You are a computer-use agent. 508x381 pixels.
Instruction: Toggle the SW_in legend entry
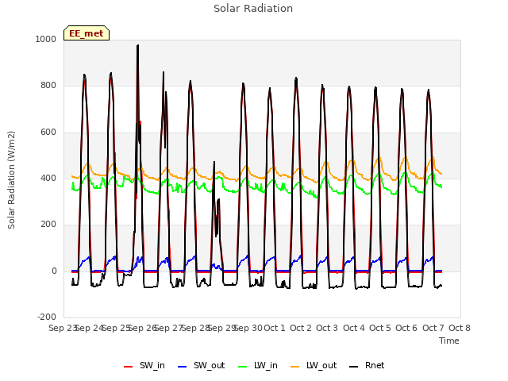click(x=144, y=366)
